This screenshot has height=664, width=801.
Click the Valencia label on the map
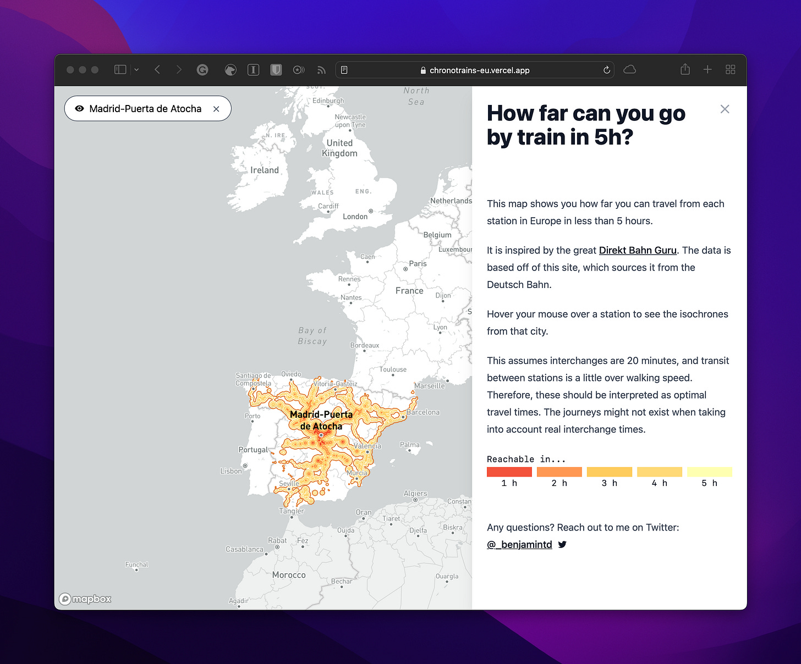coord(367,446)
